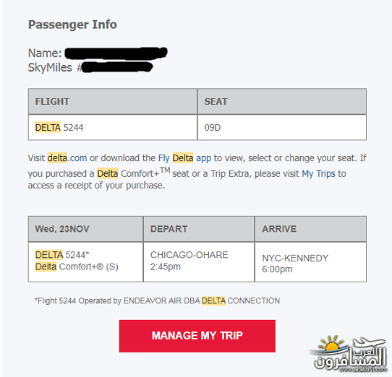
Task: Click the Passenger Info heading
Action: [72, 25]
